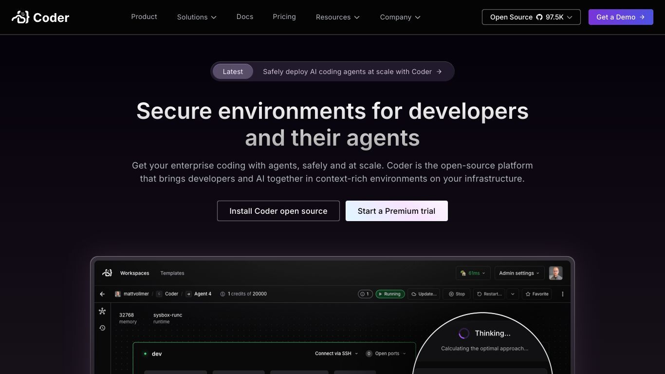The width and height of the screenshot is (665, 374).
Task: Click the Thinking... spinner icon
Action: click(x=464, y=334)
